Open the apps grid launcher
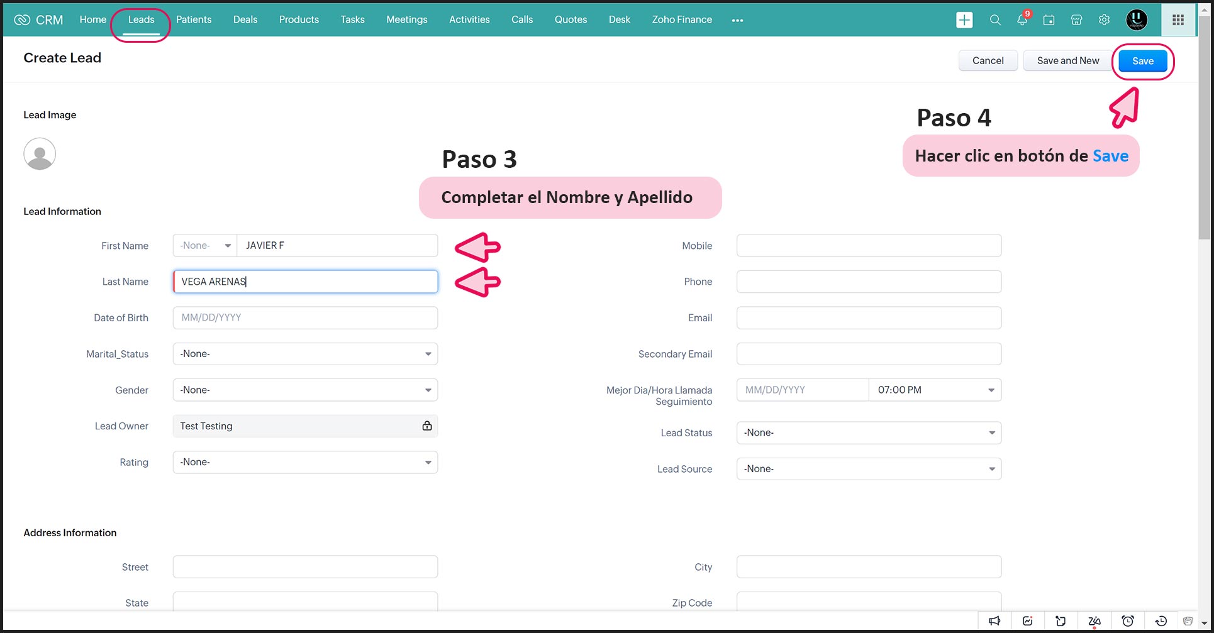Image resolution: width=1214 pixels, height=633 pixels. pyautogui.click(x=1178, y=20)
